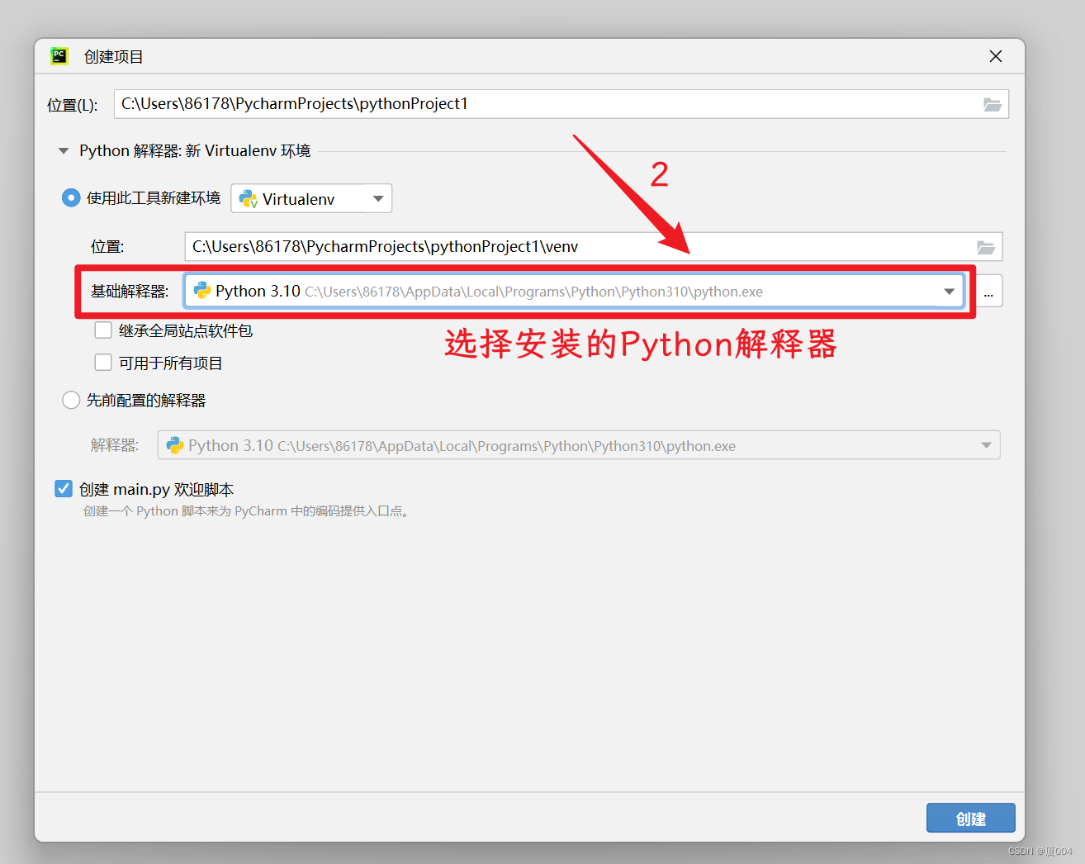Enable make available to all projects

tap(103, 363)
